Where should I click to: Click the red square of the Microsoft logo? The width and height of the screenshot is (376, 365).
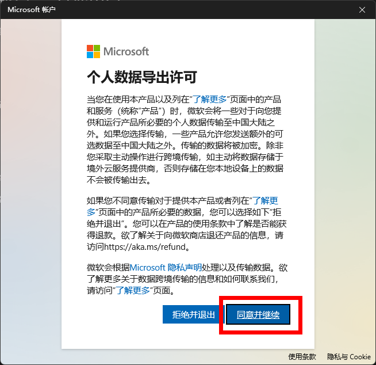[90, 48]
